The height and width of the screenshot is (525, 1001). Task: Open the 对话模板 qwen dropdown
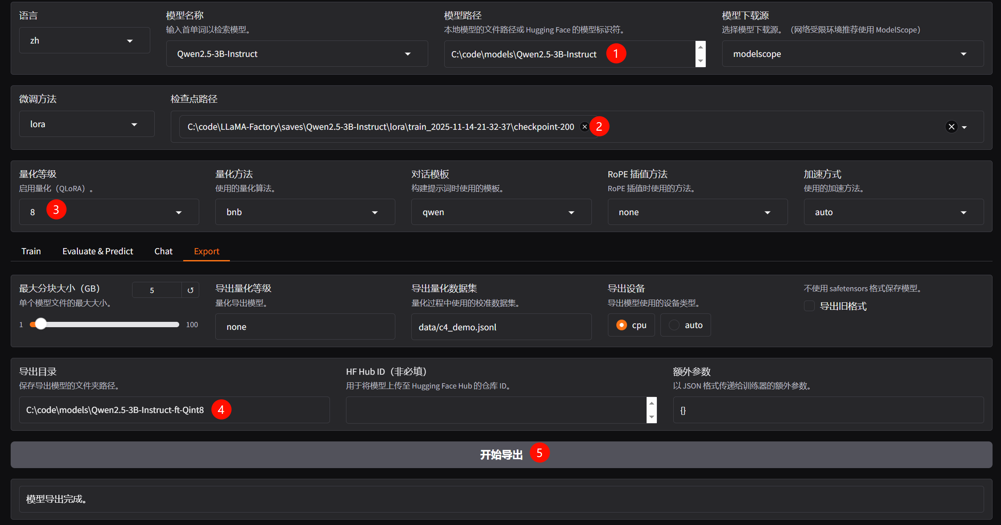click(x=501, y=212)
